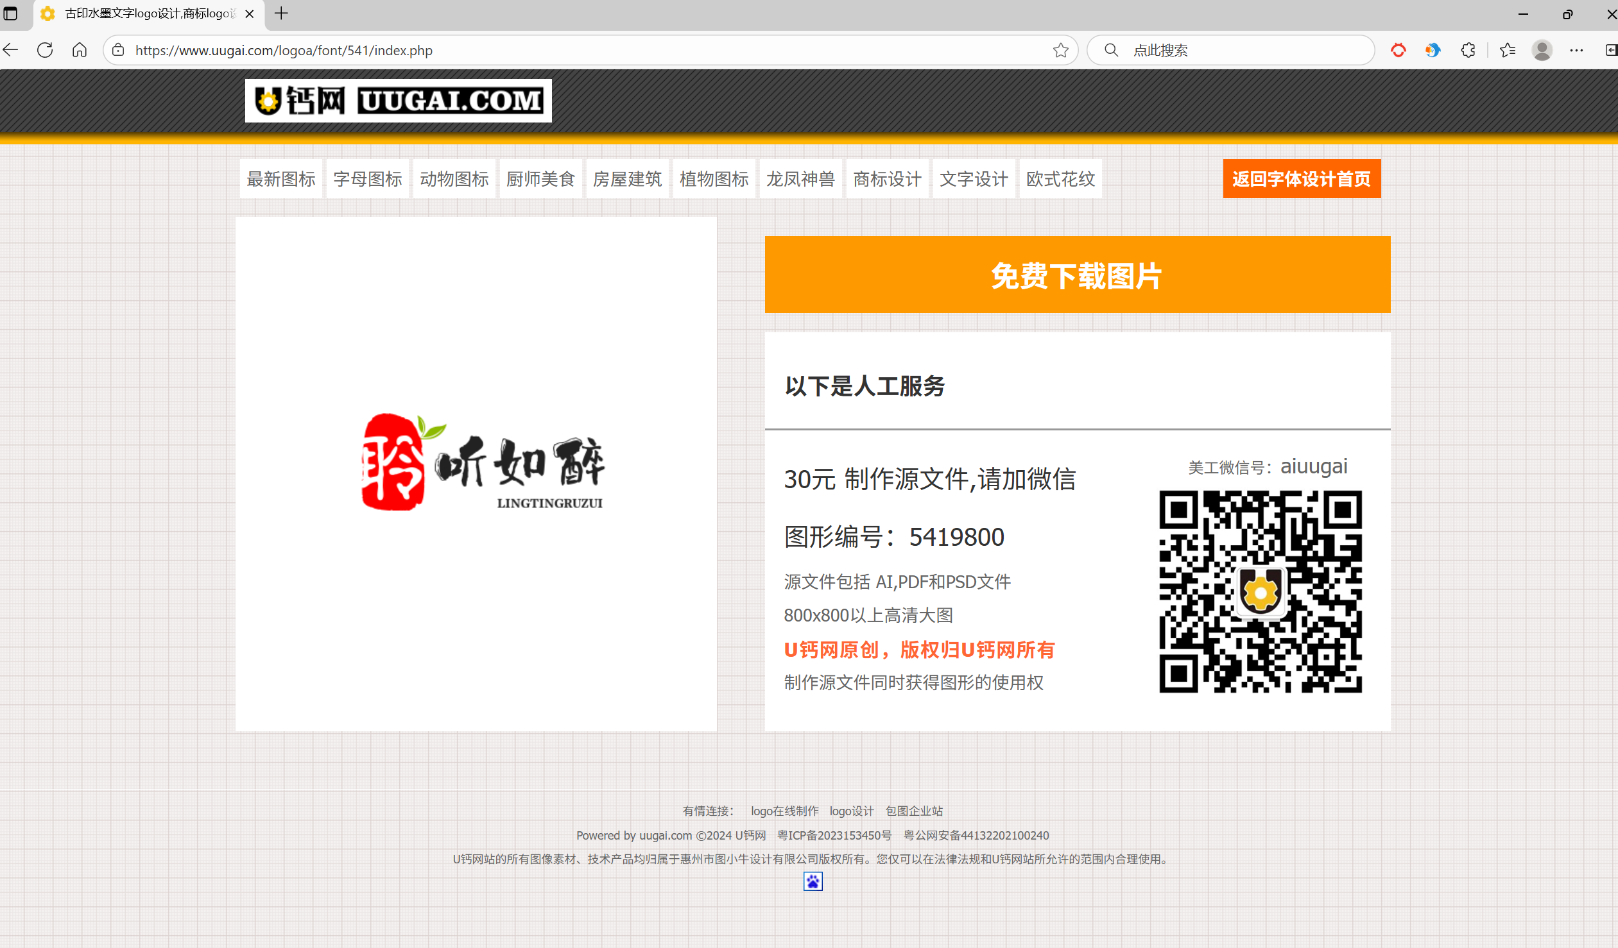Reload the page with refresh icon
The height and width of the screenshot is (948, 1618).
[x=45, y=50]
